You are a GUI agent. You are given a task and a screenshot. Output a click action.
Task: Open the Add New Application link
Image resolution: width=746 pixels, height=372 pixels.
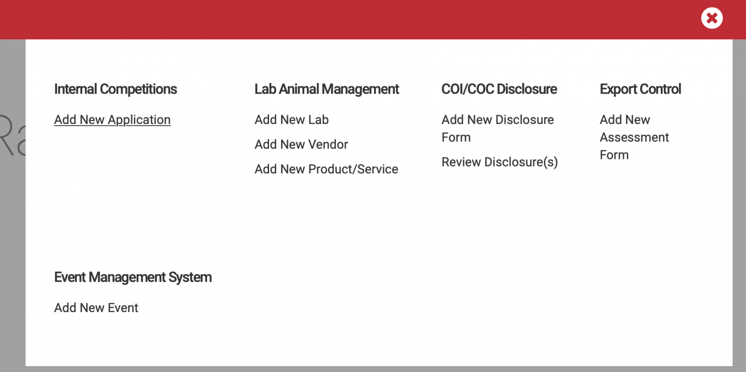click(x=112, y=120)
